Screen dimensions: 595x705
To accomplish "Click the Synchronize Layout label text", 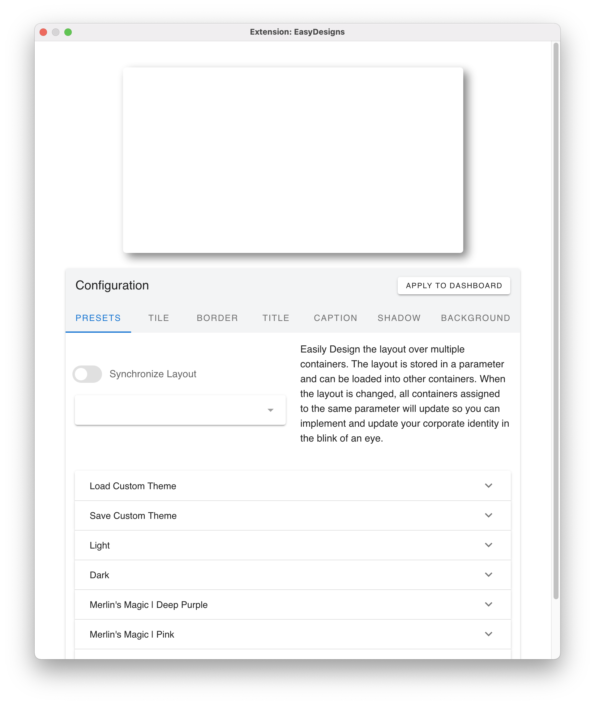I will tap(153, 374).
